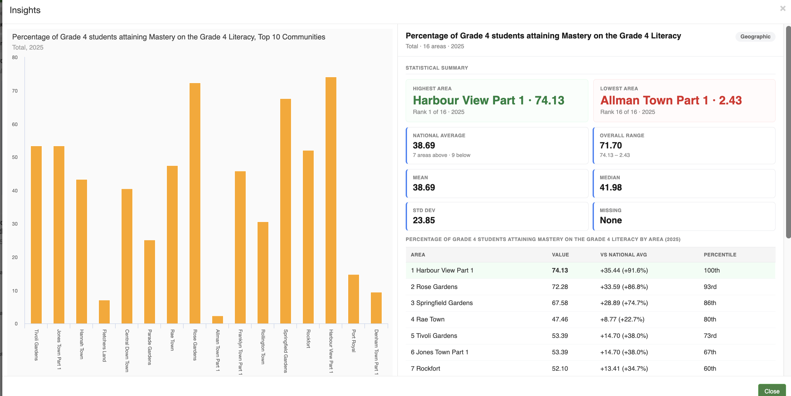Click the Franklyn Town Part 1 bar

[240, 247]
